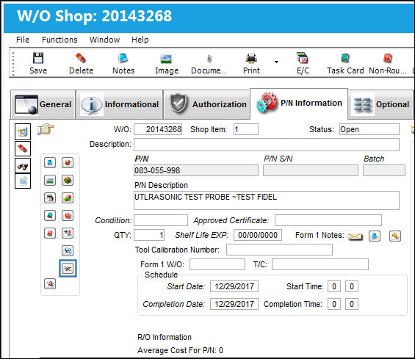Click the blue notes icon in icon panel

tap(50, 162)
